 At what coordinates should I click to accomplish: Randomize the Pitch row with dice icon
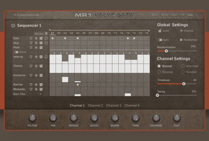41,48
